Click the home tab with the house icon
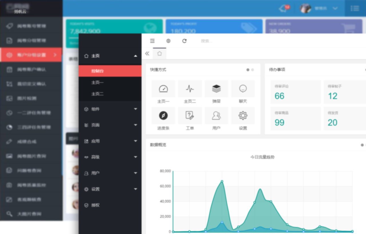Image resolution: width=366 pixels, height=234 pixels. pos(160,53)
